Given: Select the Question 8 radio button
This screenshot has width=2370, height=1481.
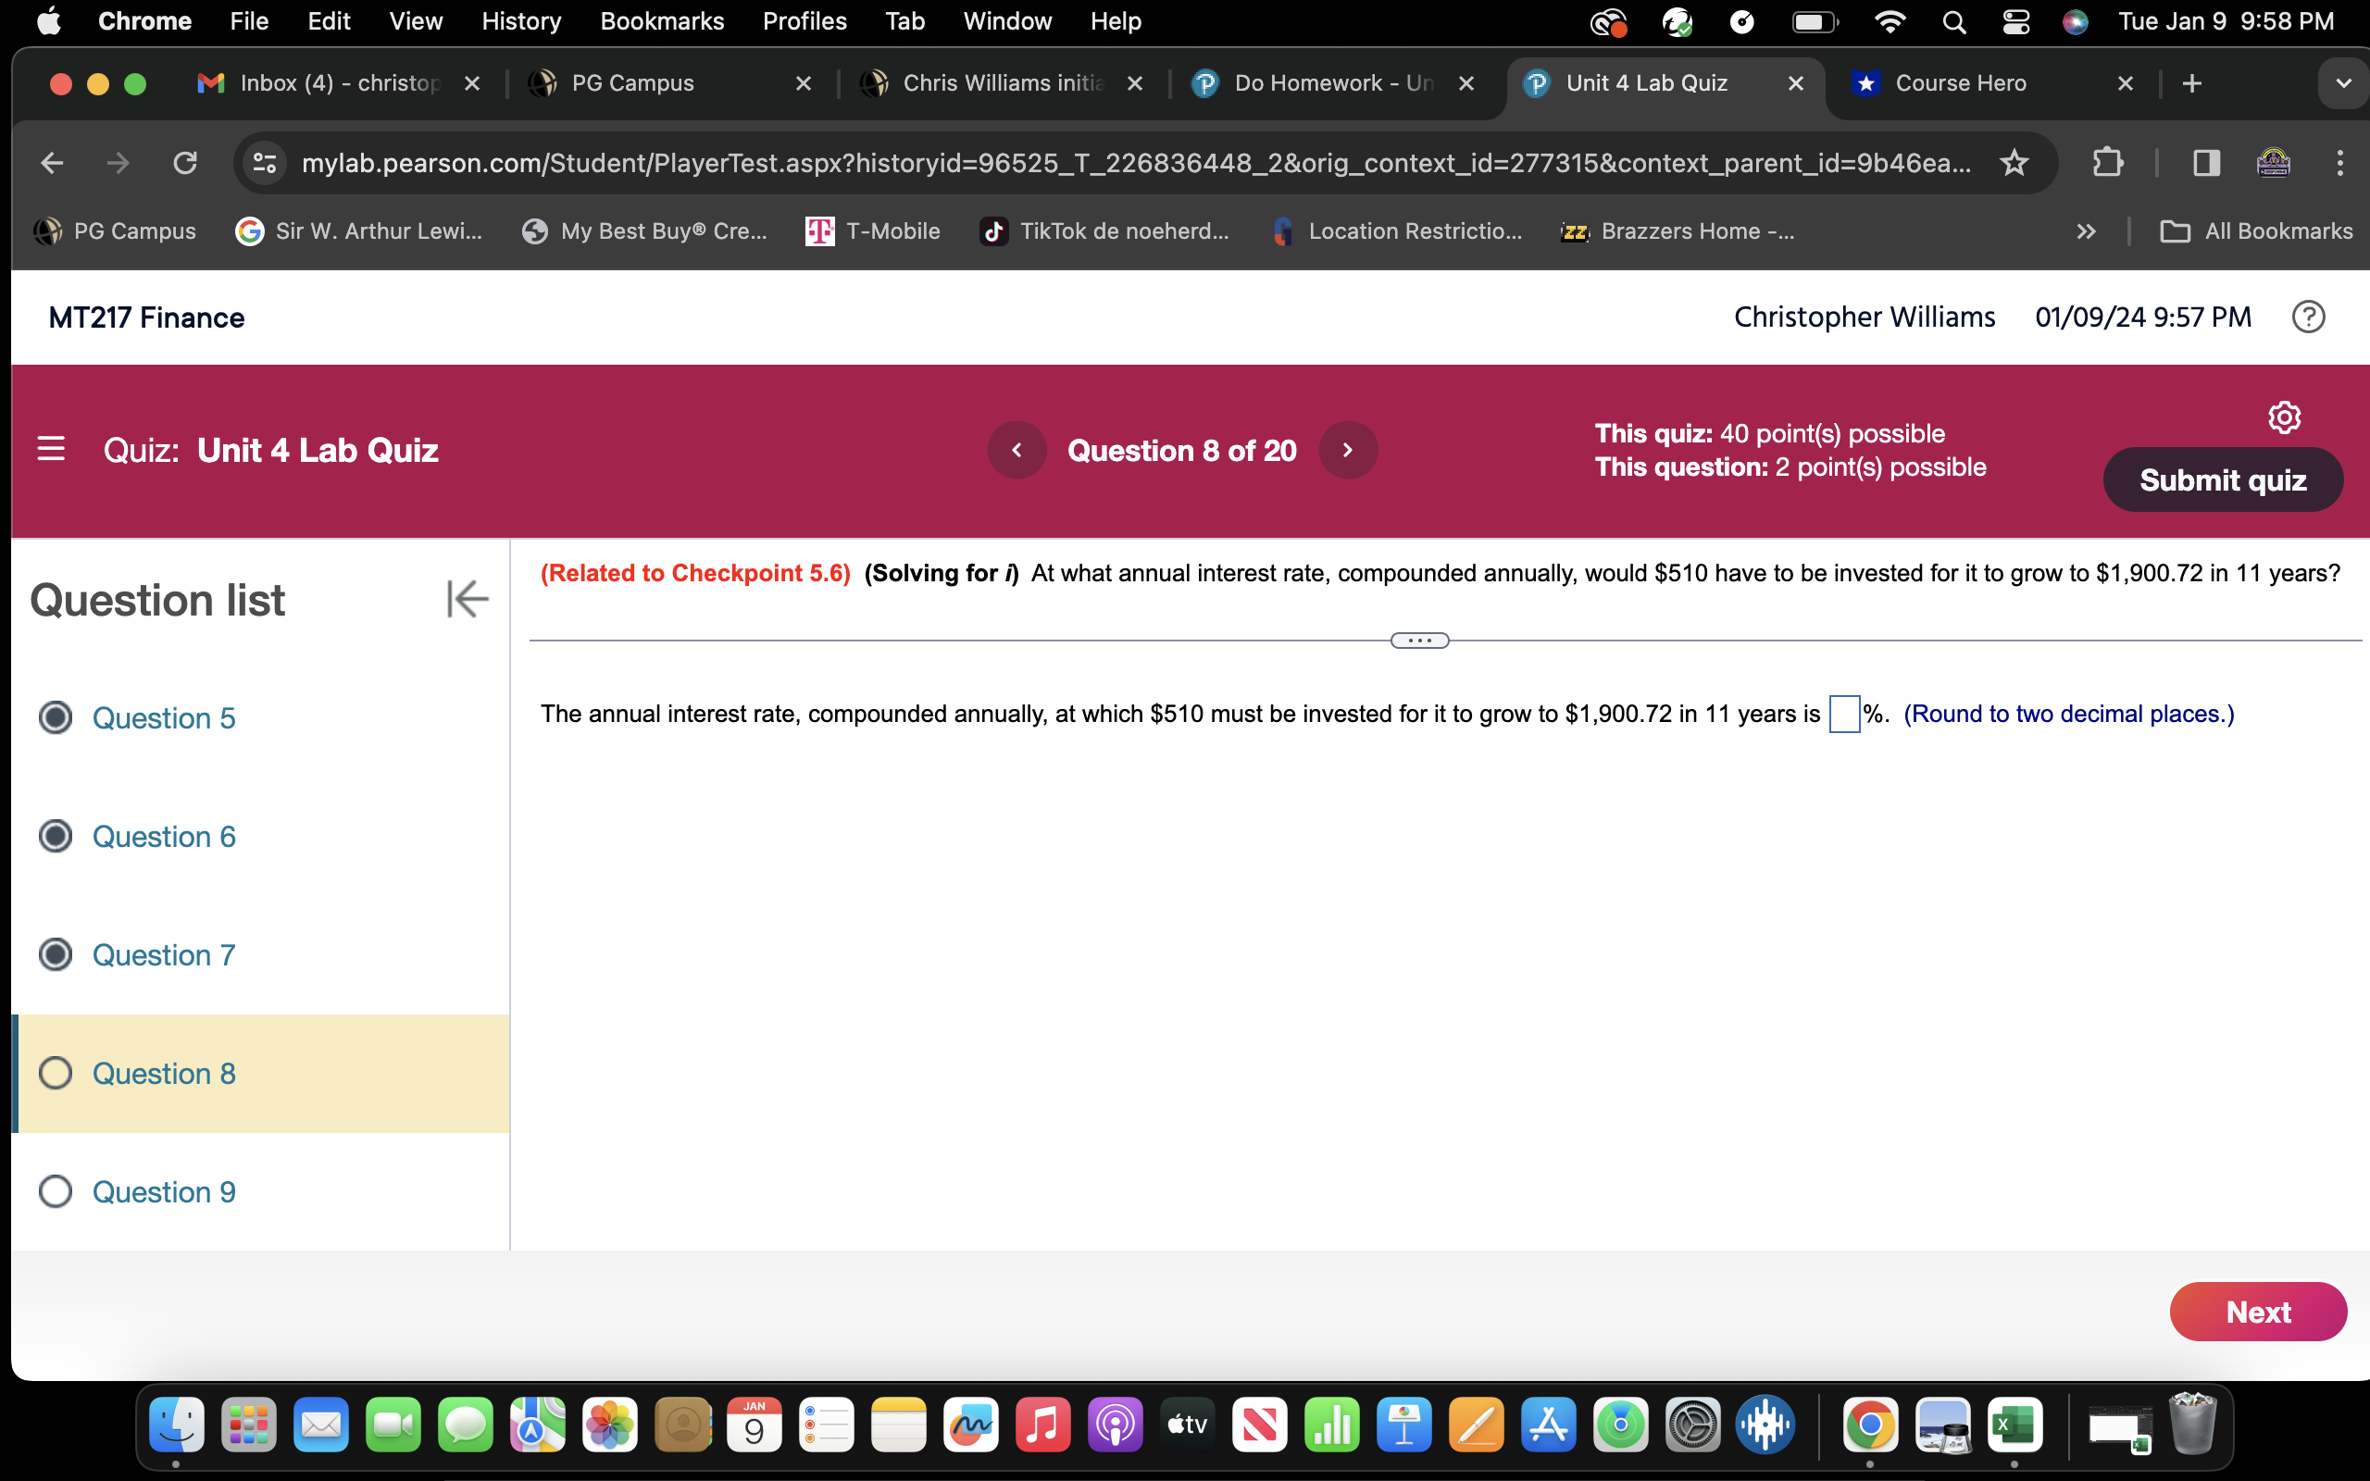Looking at the screenshot, I should (x=56, y=1073).
